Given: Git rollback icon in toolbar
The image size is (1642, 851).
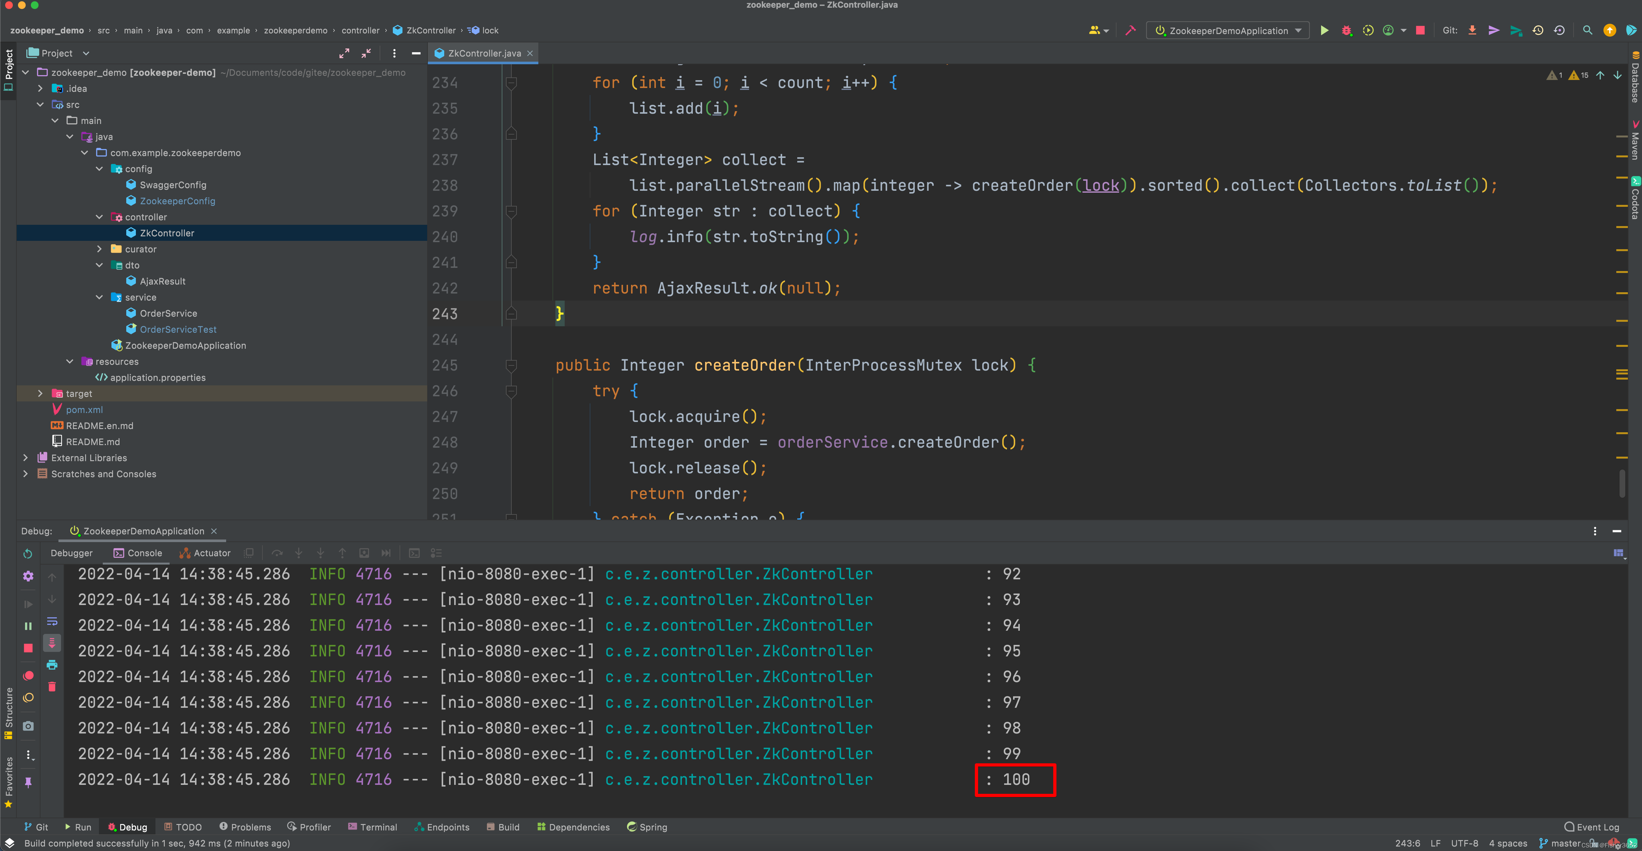Looking at the screenshot, I should pyautogui.click(x=1559, y=31).
